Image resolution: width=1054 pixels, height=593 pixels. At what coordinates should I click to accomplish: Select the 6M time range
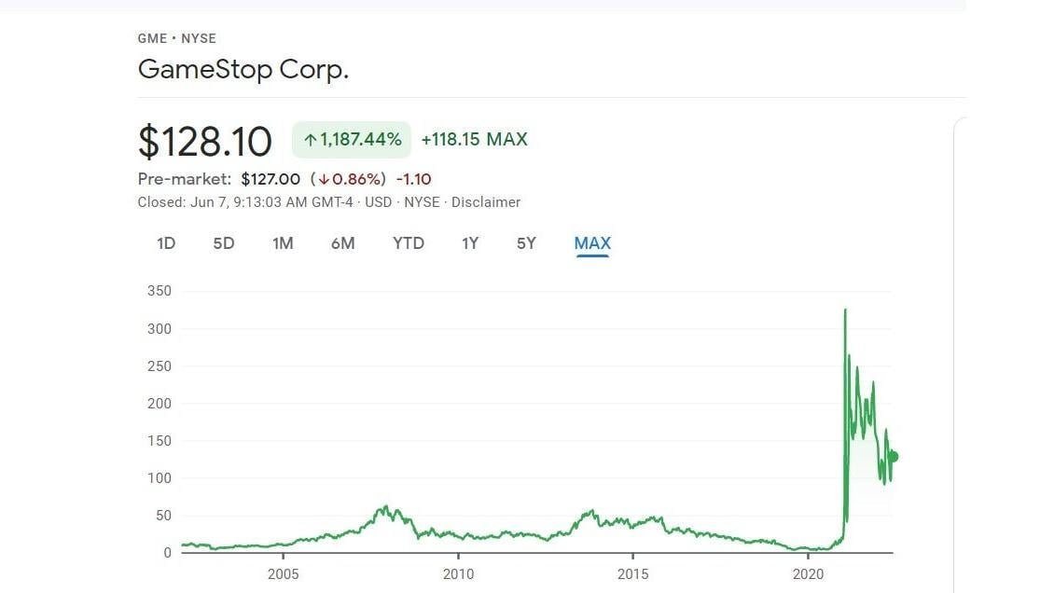(x=343, y=242)
